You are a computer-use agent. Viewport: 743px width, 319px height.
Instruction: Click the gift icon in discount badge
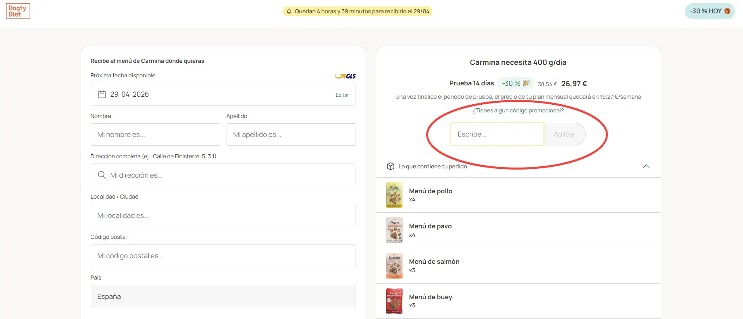[727, 11]
